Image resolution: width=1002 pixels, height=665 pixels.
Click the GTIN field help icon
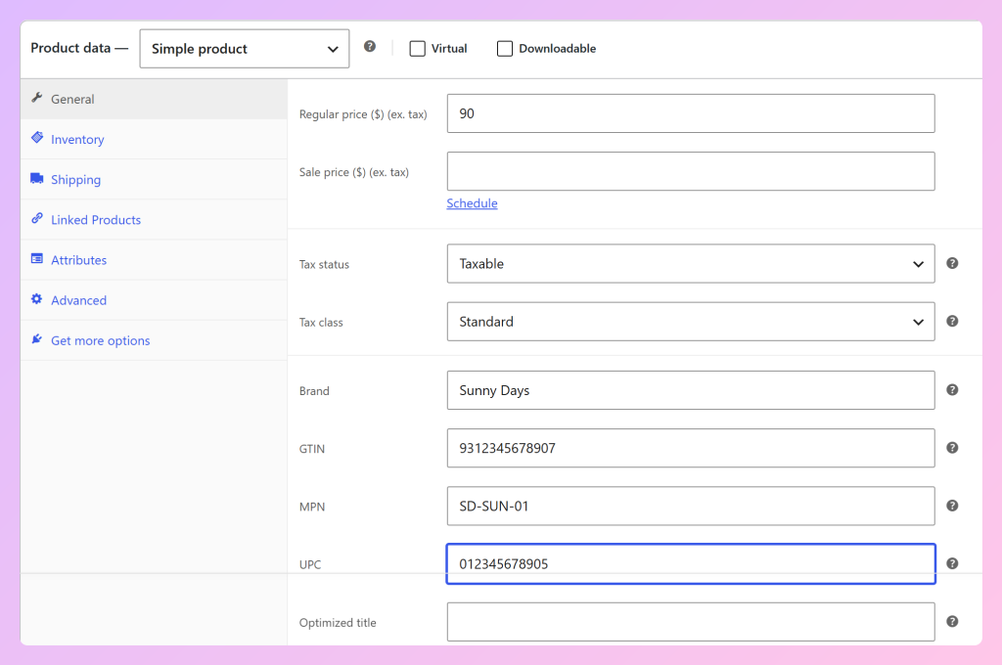click(x=952, y=448)
